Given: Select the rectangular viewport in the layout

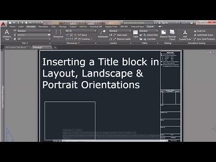Looking at the screenshot, I should coord(70,121).
